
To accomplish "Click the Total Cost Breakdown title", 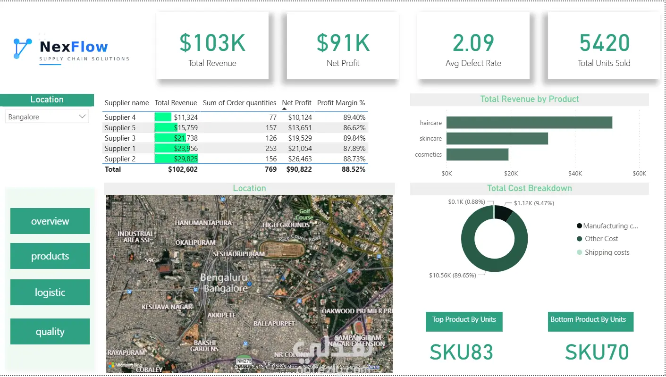I will [x=530, y=188].
